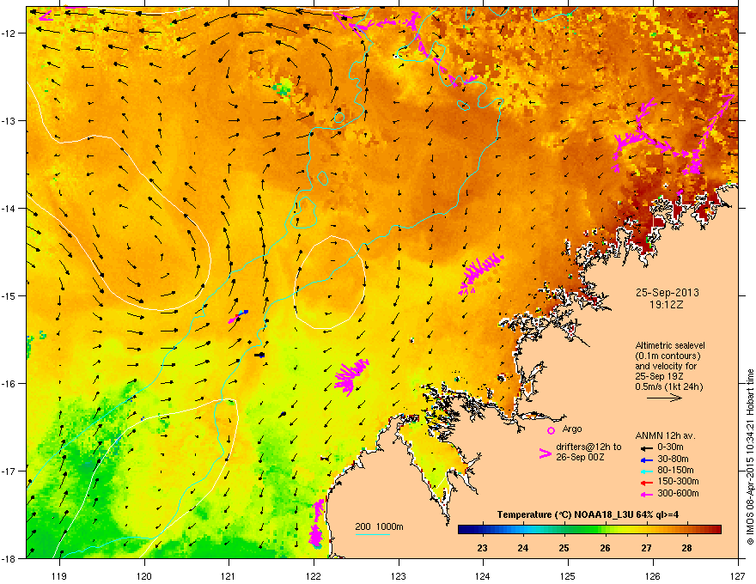Click the '25-Sep-2013' date label
Image resolution: width=756 pixels, height=584 pixels.
667,293
